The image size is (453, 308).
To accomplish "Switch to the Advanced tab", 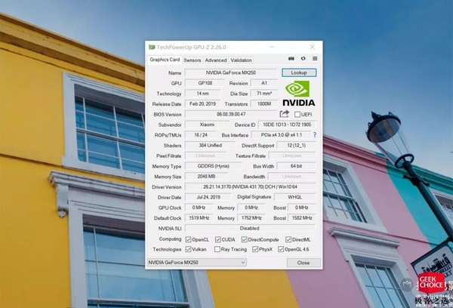I will [x=216, y=60].
